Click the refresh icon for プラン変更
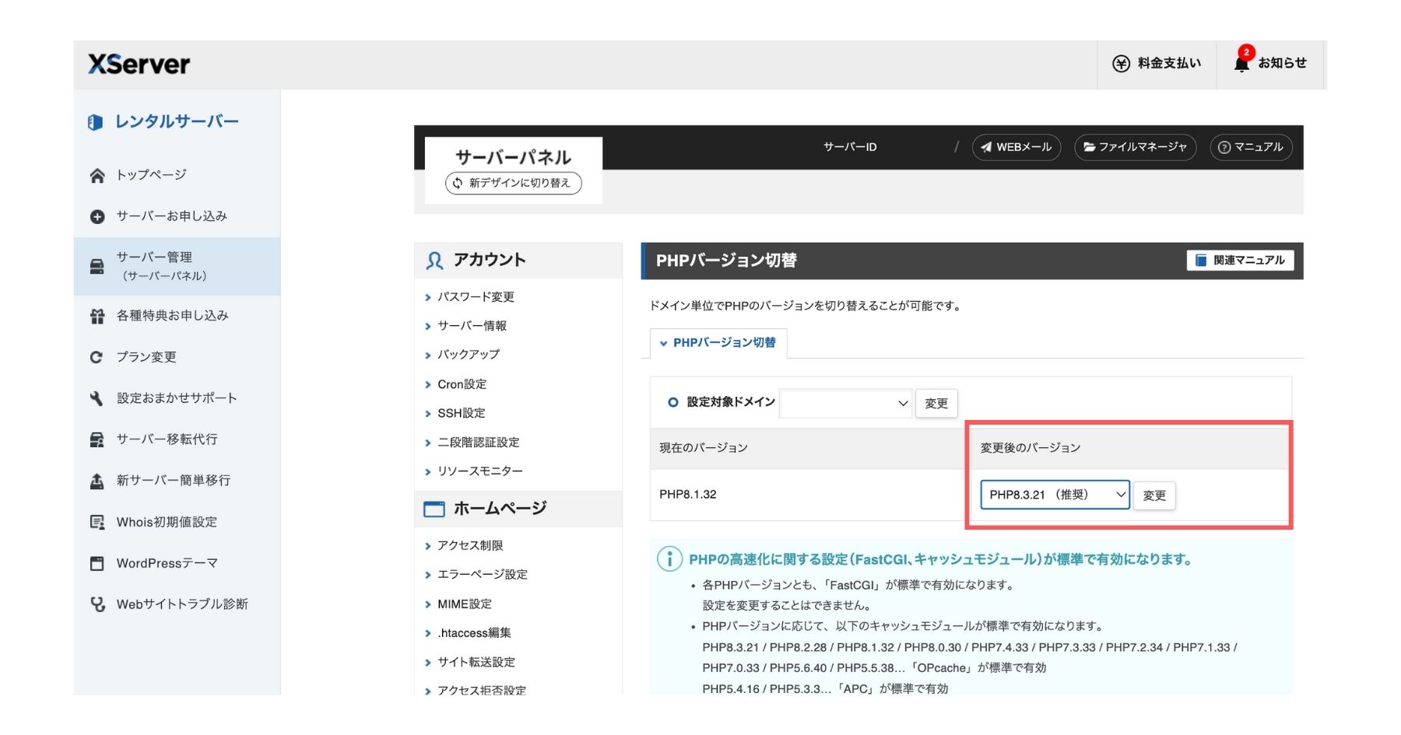The image size is (1401, 735). pyautogui.click(x=97, y=357)
